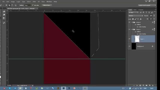The image size is (160, 90).
Task: Click Lock transparent pixels icon
Action: (133, 19)
